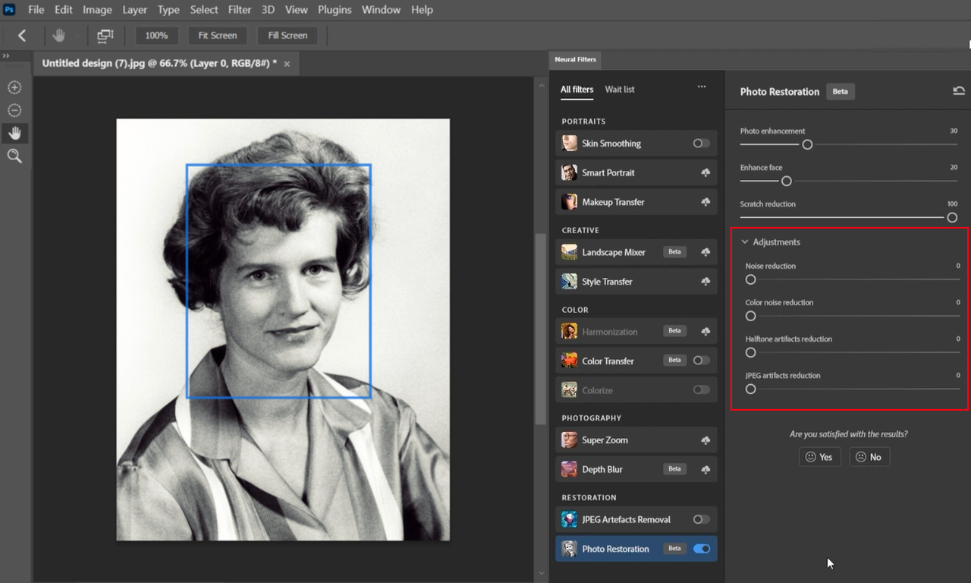Click the back navigation arrow
The image size is (971, 583).
click(21, 35)
